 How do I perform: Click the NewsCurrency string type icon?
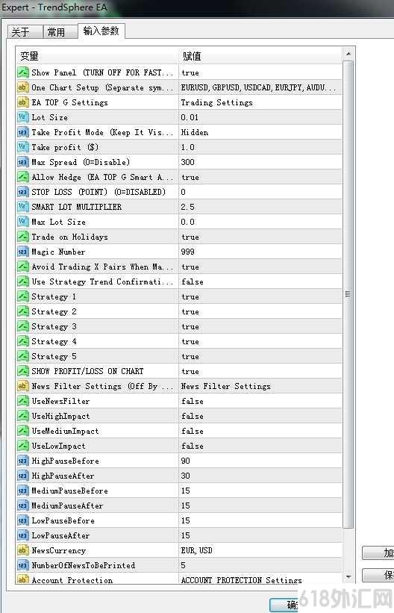[23, 550]
